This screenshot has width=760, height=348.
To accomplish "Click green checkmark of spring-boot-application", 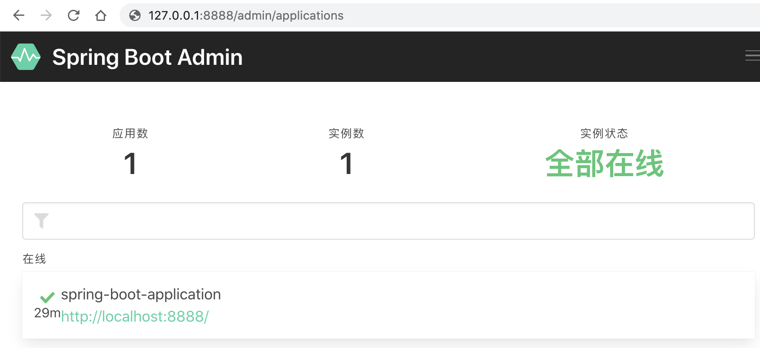I will tap(47, 297).
